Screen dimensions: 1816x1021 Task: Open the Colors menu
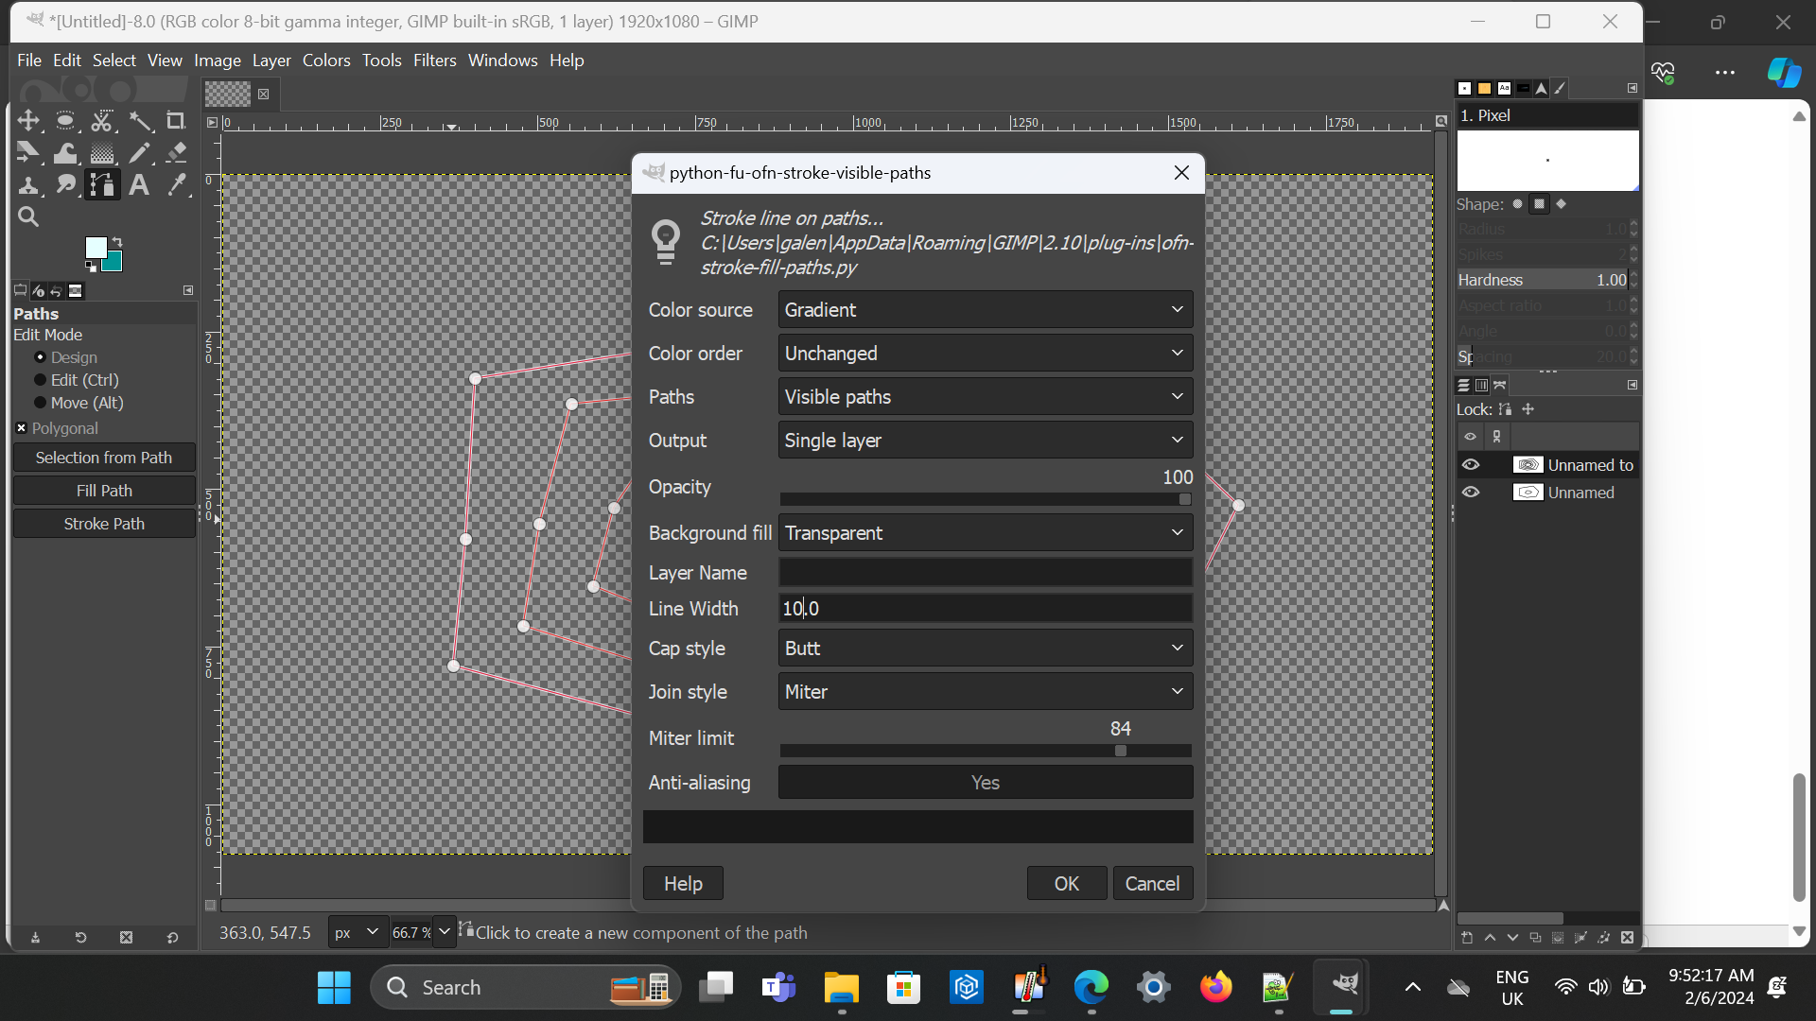[326, 61]
